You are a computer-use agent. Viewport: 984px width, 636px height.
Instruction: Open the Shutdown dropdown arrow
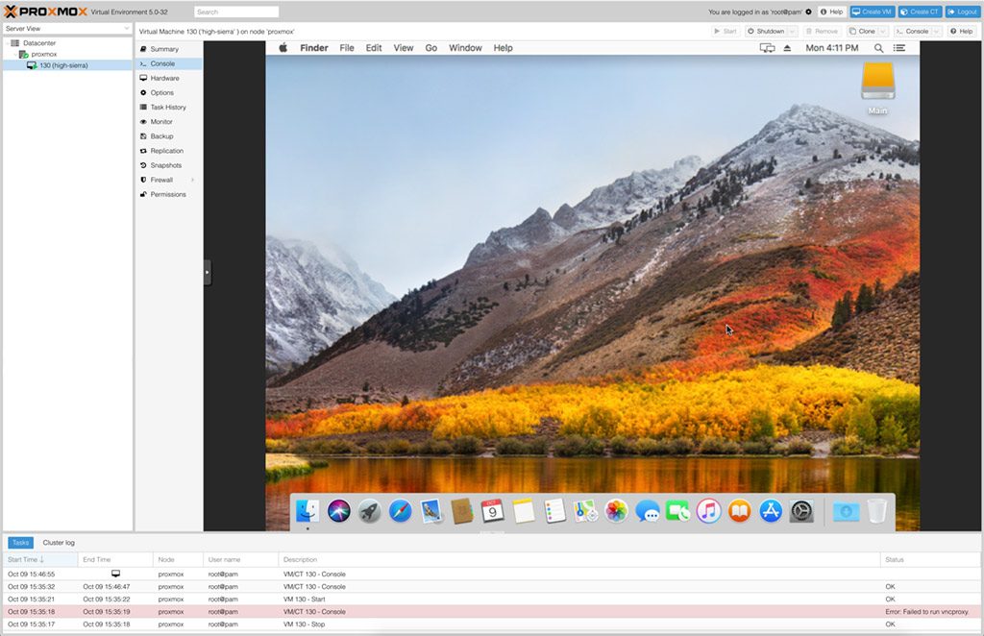click(793, 31)
